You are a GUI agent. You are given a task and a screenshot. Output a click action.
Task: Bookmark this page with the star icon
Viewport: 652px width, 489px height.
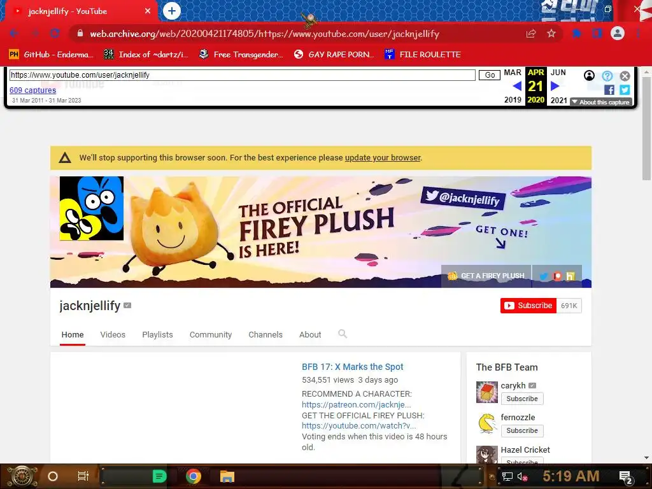tap(551, 34)
